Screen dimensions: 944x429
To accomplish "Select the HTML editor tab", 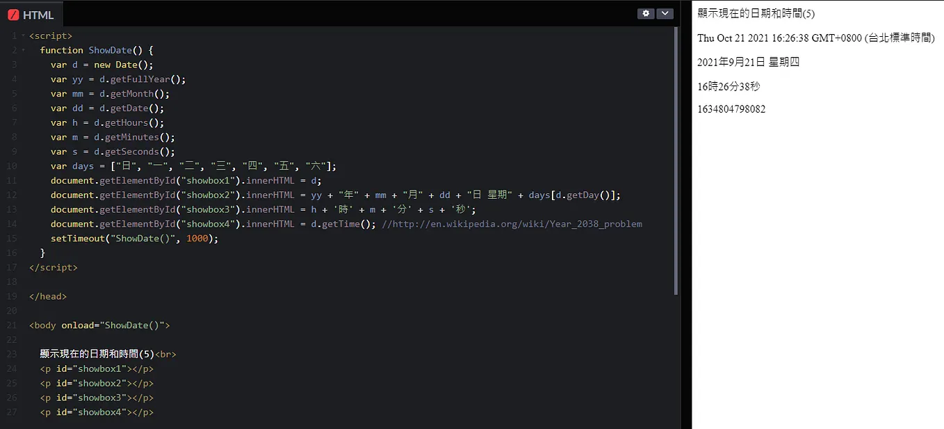I will click(32, 15).
